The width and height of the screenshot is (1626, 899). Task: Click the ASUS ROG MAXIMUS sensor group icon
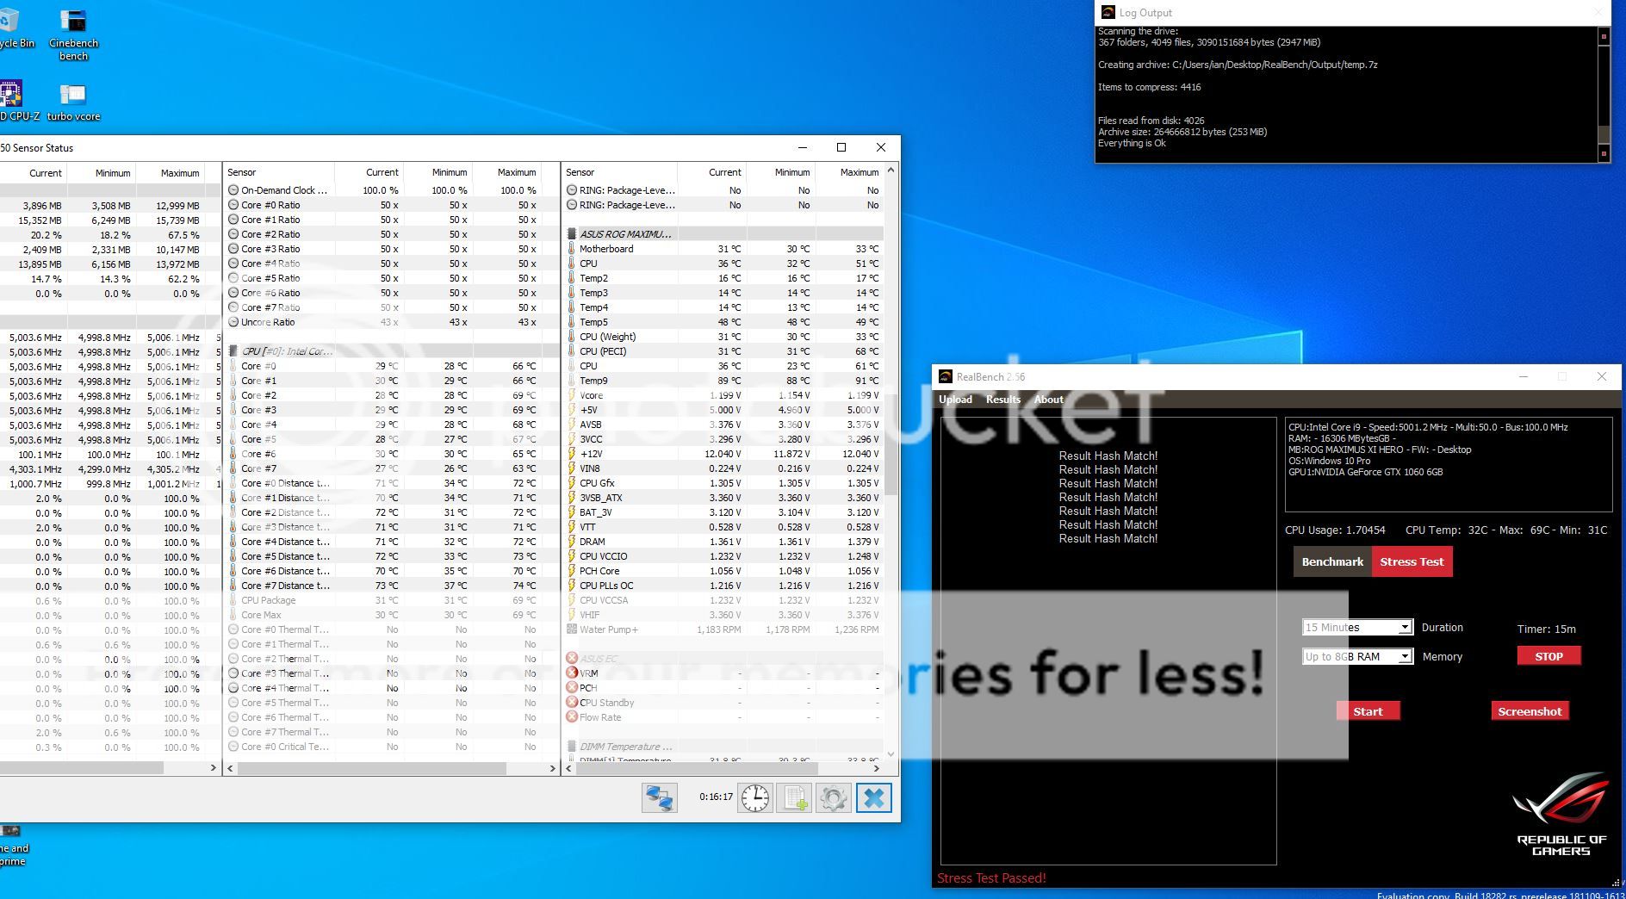[x=572, y=234]
